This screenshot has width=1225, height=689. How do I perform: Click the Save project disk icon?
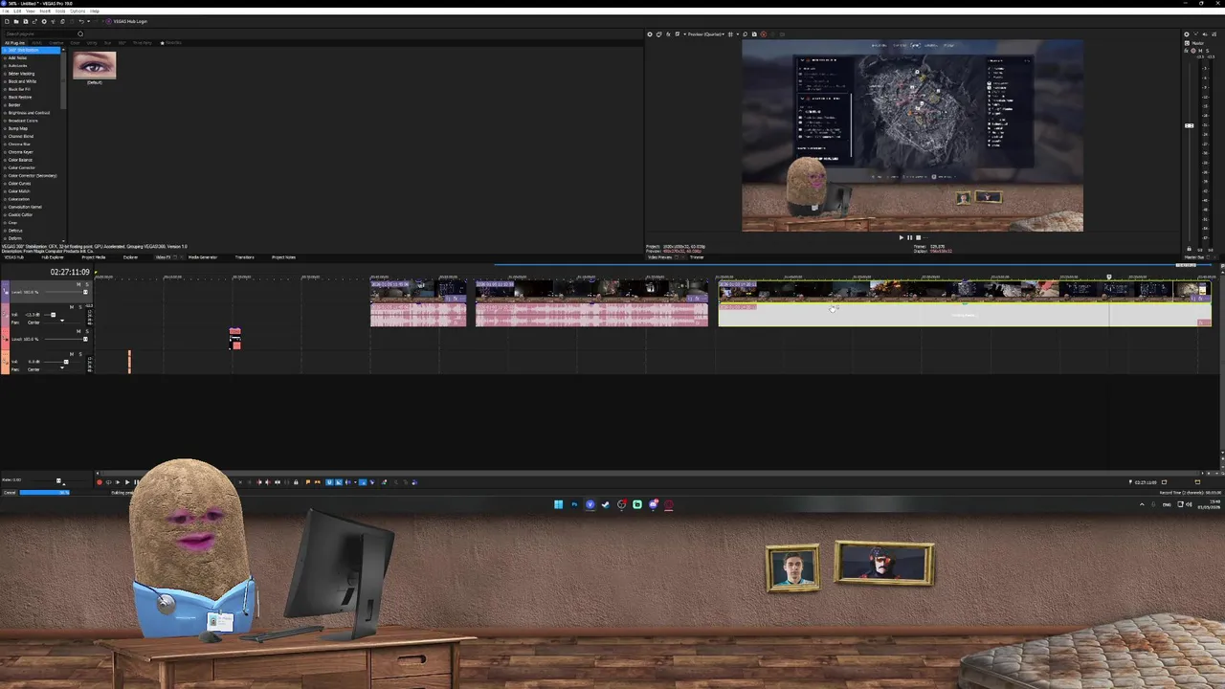click(x=26, y=21)
